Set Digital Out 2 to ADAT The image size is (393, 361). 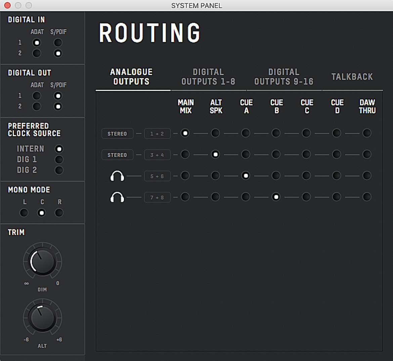coord(37,106)
